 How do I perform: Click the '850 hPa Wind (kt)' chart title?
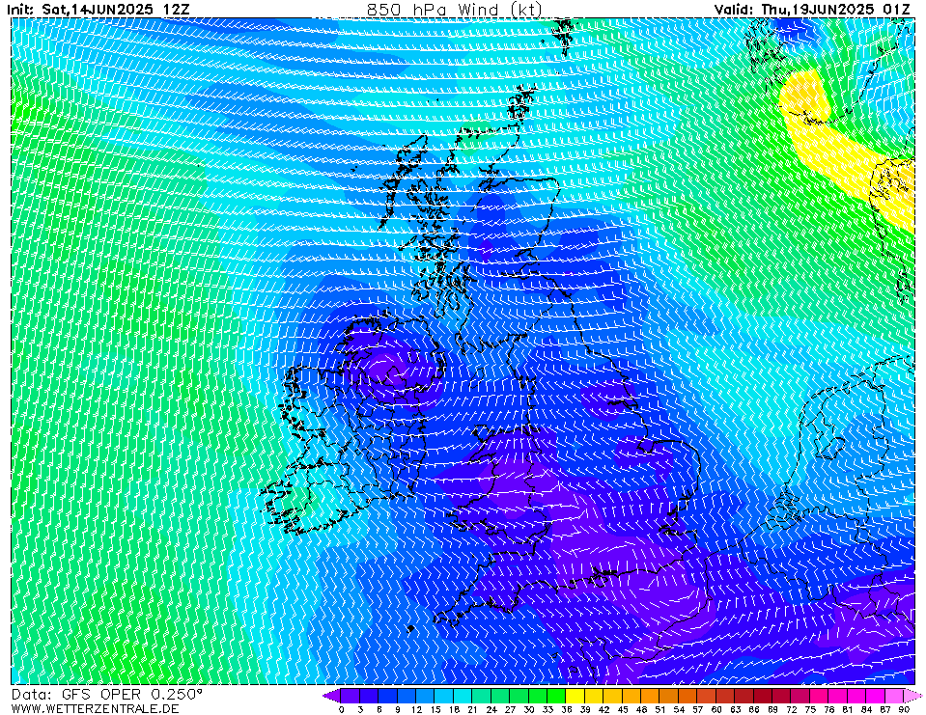tap(454, 10)
